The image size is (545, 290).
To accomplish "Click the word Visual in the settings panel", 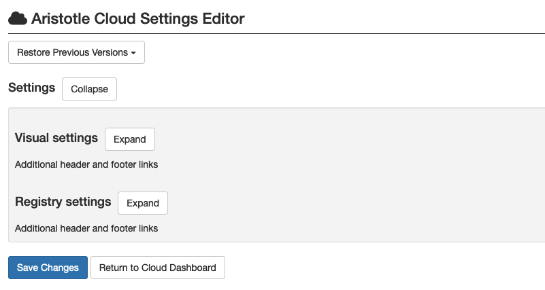I will click(x=31, y=138).
